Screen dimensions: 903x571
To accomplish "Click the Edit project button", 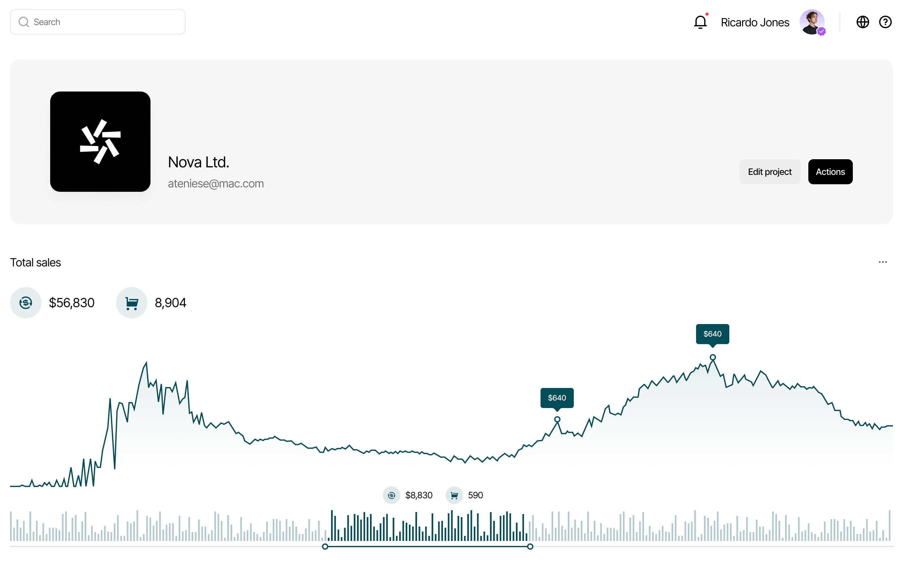I will pos(769,172).
